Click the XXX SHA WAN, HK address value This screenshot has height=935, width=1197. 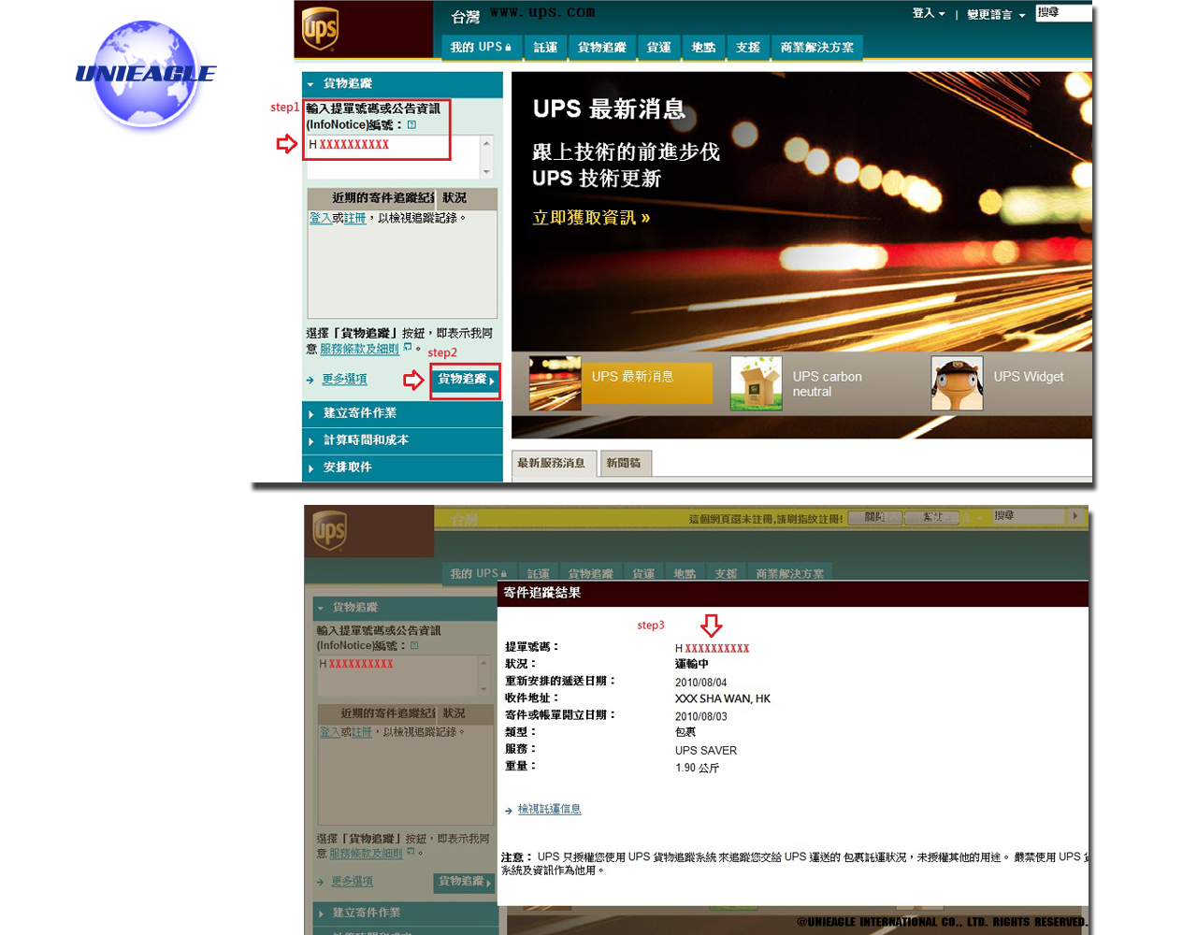pyautogui.click(x=723, y=699)
